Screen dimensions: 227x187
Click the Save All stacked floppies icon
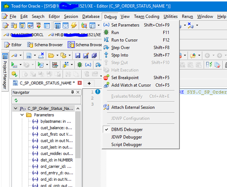coord(94,56)
